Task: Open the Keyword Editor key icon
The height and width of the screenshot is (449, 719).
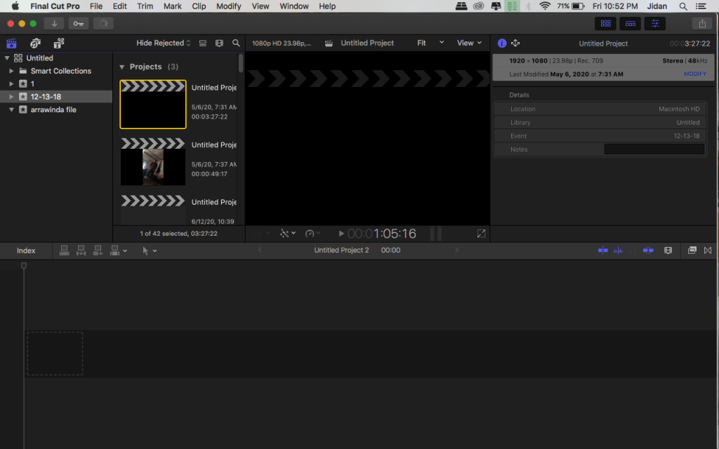Action: coord(78,23)
